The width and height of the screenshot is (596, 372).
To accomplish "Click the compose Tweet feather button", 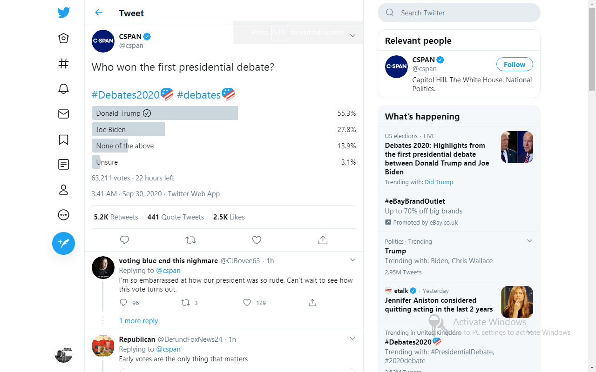I will pos(64,243).
